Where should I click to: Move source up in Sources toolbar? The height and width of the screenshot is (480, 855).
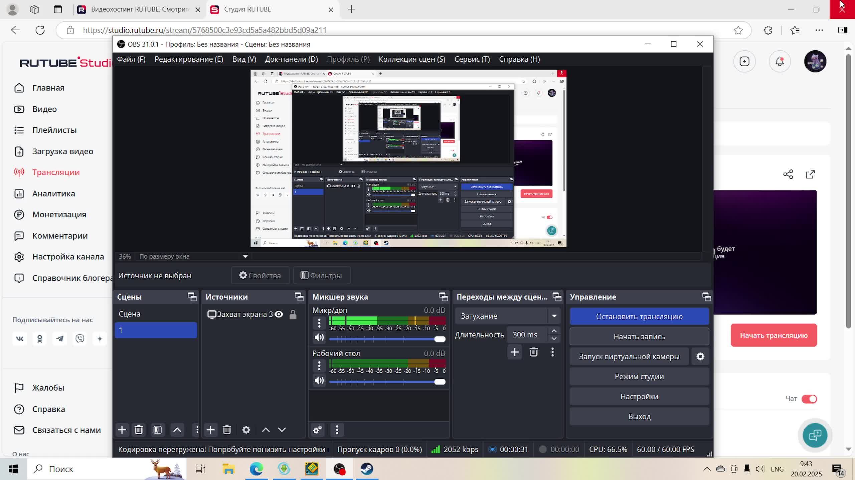pyautogui.click(x=266, y=430)
